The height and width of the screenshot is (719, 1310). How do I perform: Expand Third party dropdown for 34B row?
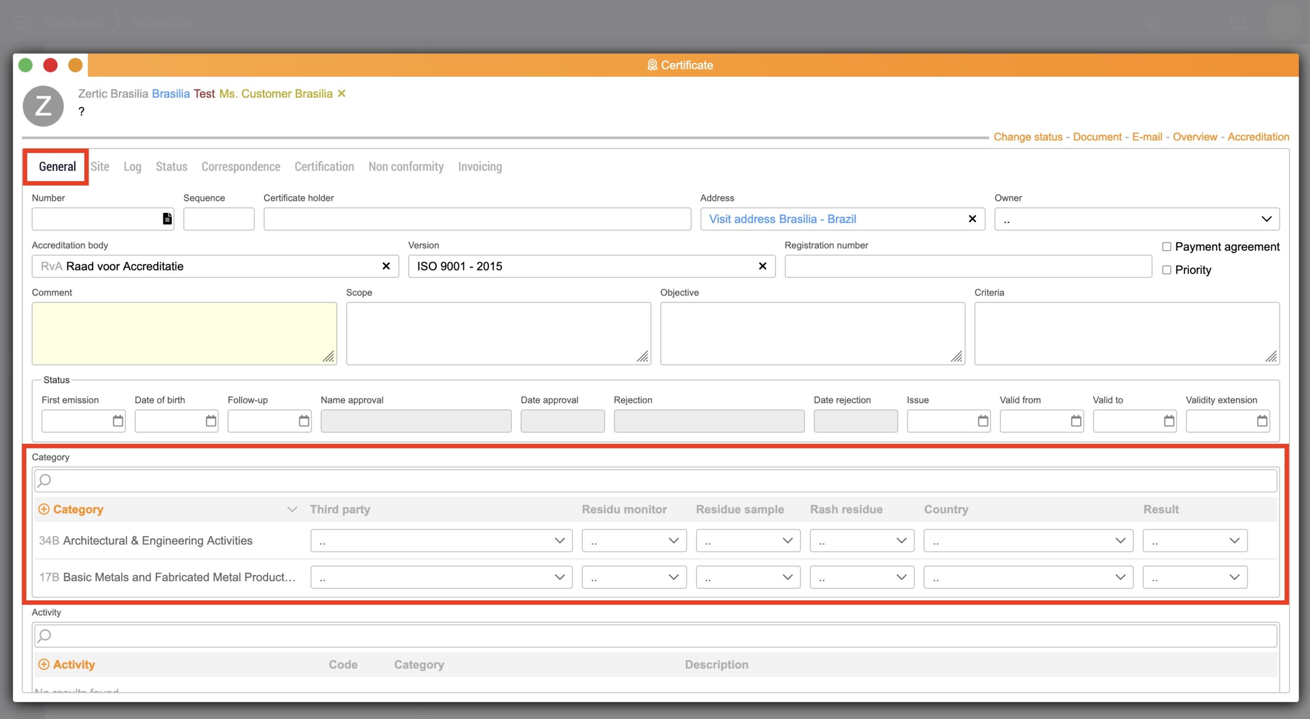(441, 541)
